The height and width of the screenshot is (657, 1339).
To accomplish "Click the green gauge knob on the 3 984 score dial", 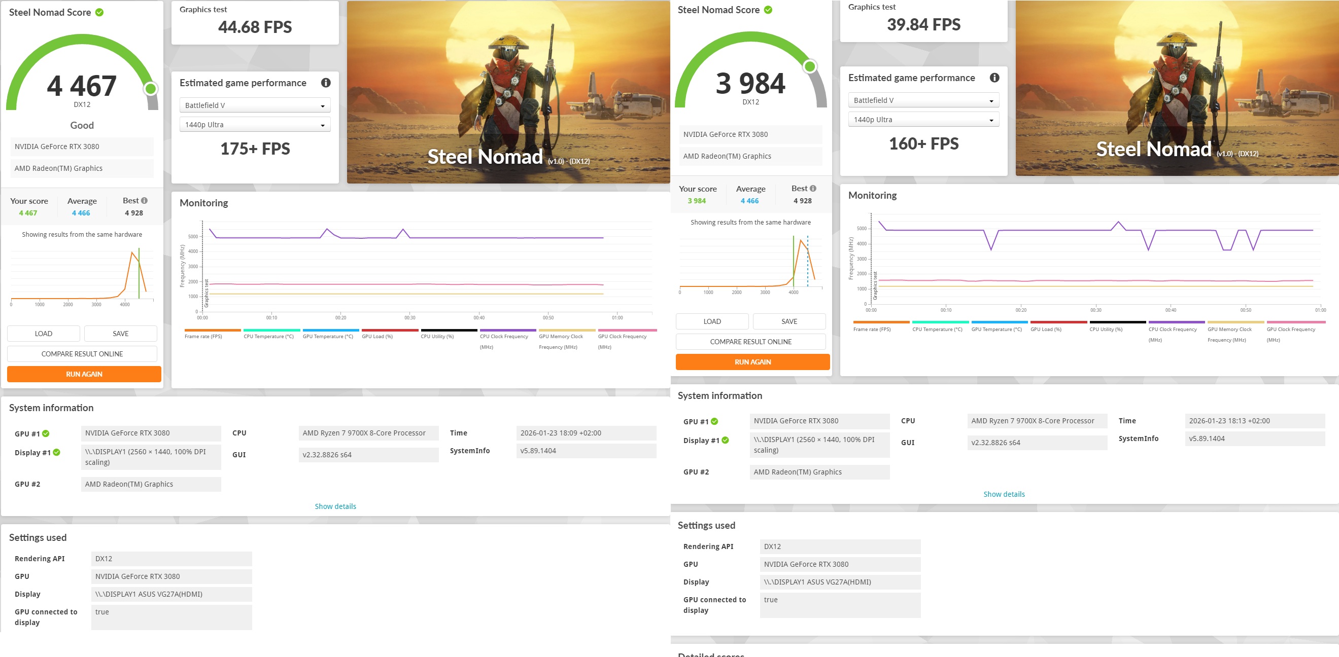I will [809, 66].
